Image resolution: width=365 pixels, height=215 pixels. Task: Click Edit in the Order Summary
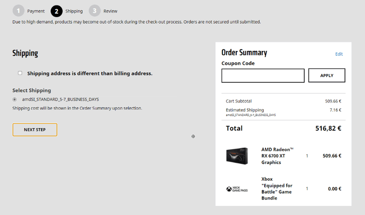pos(339,54)
